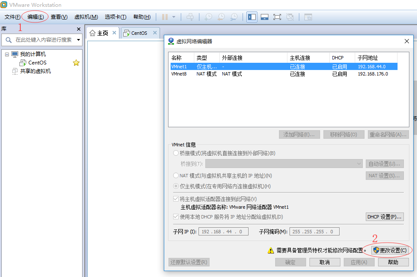Open the 编辑(E) menu
This screenshot has height=277, width=417.
[36, 17]
